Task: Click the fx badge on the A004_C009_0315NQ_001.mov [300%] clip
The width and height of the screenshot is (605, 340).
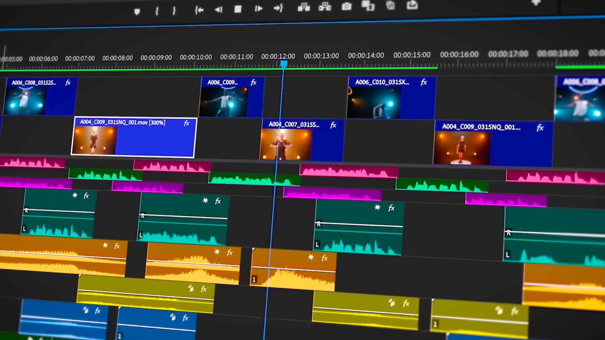Action: tap(187, 123)
